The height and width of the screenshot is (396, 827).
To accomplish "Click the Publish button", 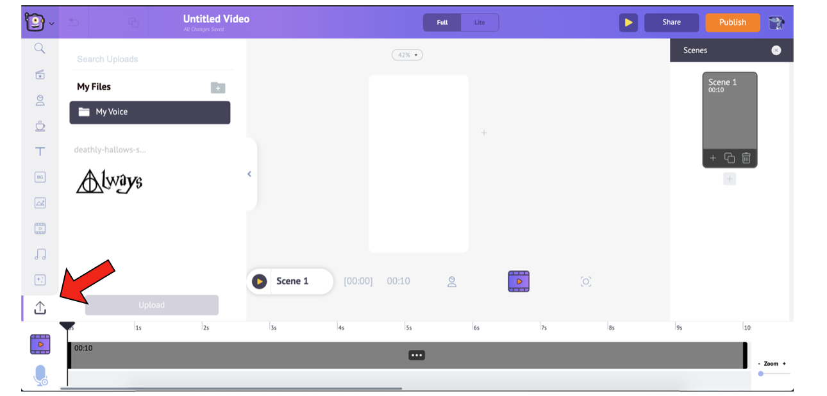I will (733, 22).
